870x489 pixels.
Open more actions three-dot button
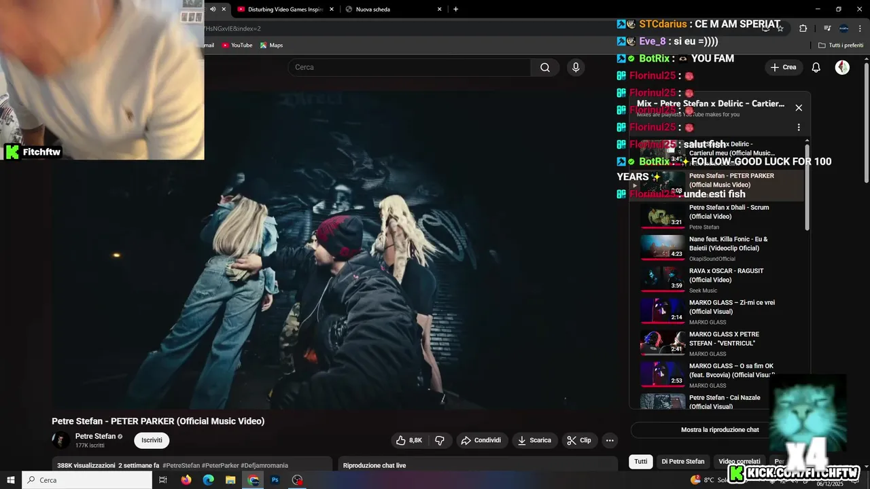[610, 440]
